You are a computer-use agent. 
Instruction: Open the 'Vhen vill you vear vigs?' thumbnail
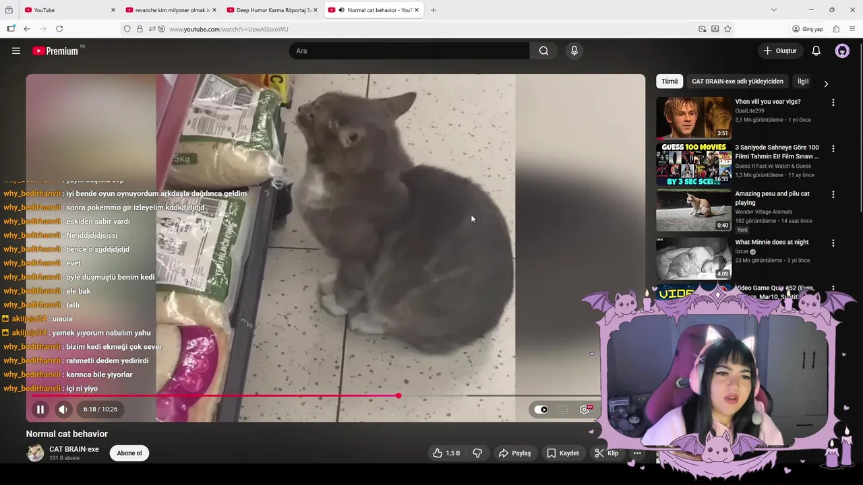click(x=694, y=118)
